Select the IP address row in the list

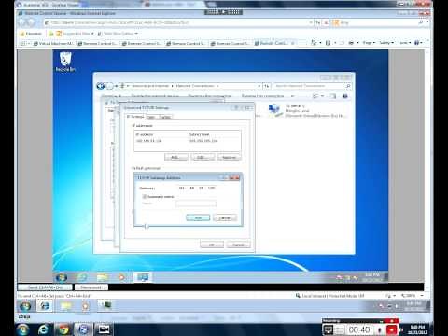188,141
